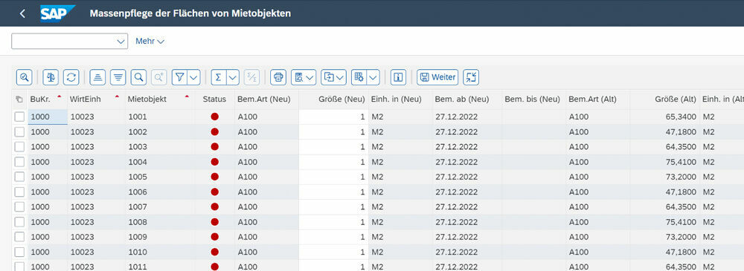Click the Bem.Art (Neu) column header
This screenshot has height=271, width=744.
point(266,99)
